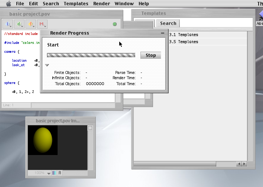Collapse the Render Progress window with minus button

(162, 33)
